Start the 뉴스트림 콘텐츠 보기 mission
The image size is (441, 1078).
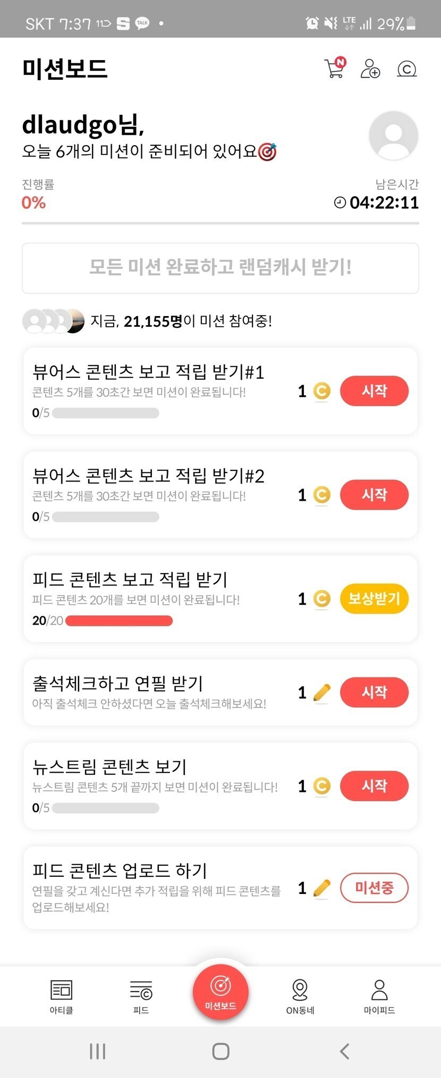point(374,786)
